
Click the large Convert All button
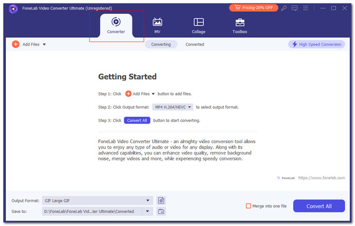click(x=319, y=206)
